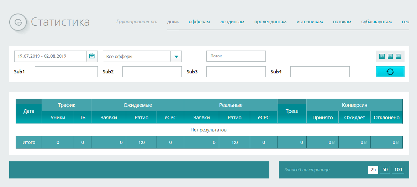Export statistics as CSV file
The width and height of the screenshot is (417, 187).
[x=390, y=56]
